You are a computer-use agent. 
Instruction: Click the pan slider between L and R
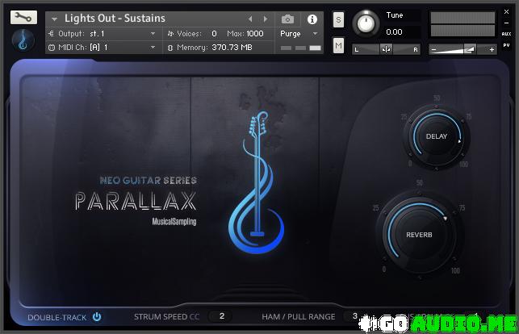pos(387,49)
